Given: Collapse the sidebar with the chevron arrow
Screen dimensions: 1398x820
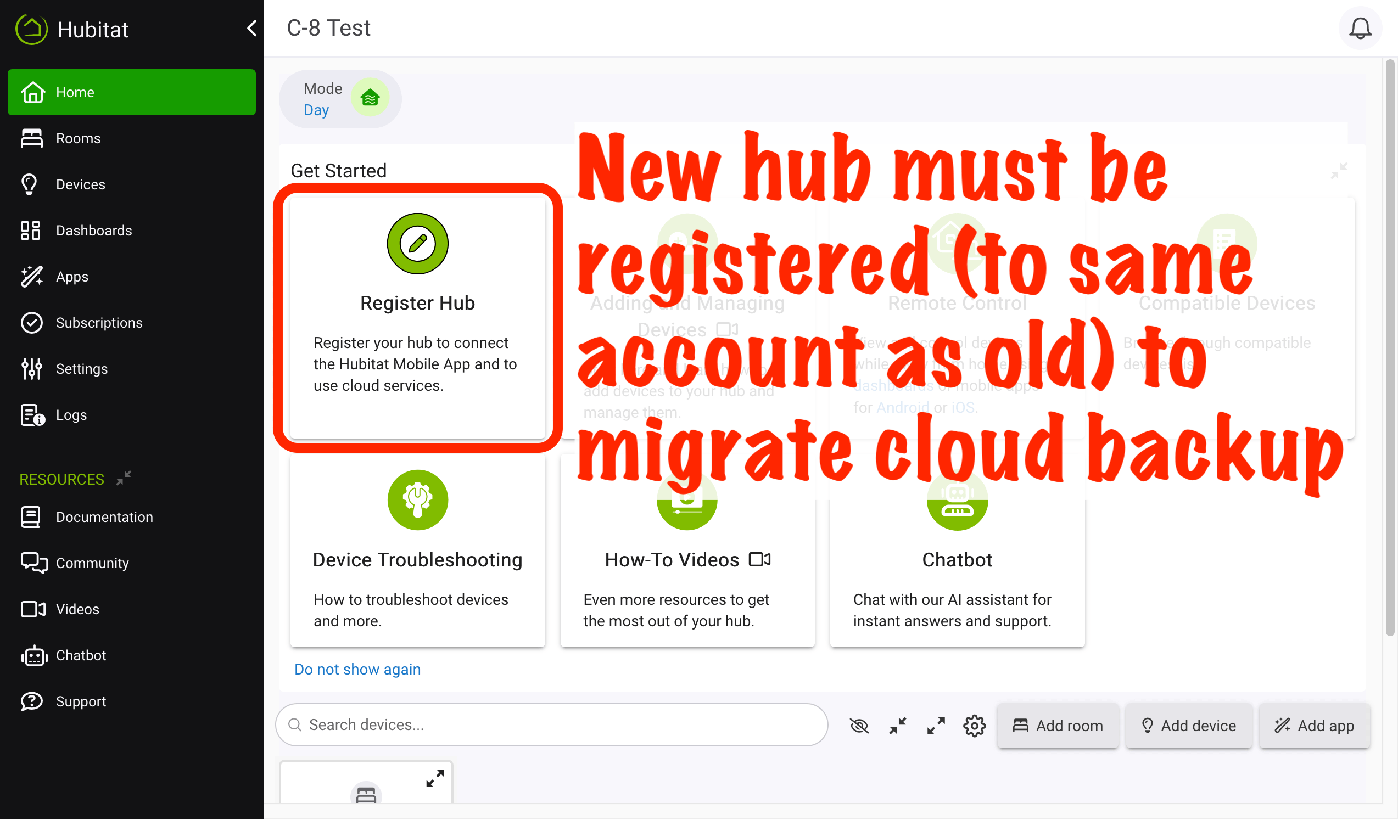Looking at the screenshot, I should point(252,29).
